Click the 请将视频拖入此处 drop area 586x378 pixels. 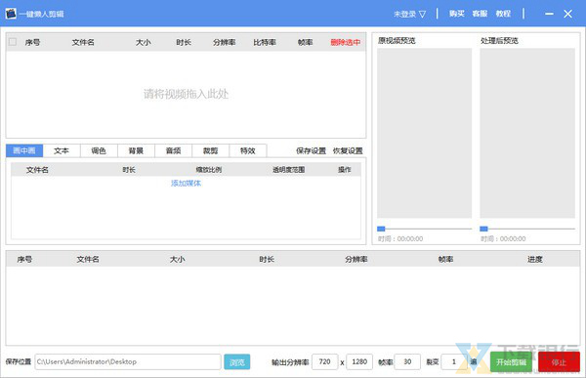coord(186,94)
